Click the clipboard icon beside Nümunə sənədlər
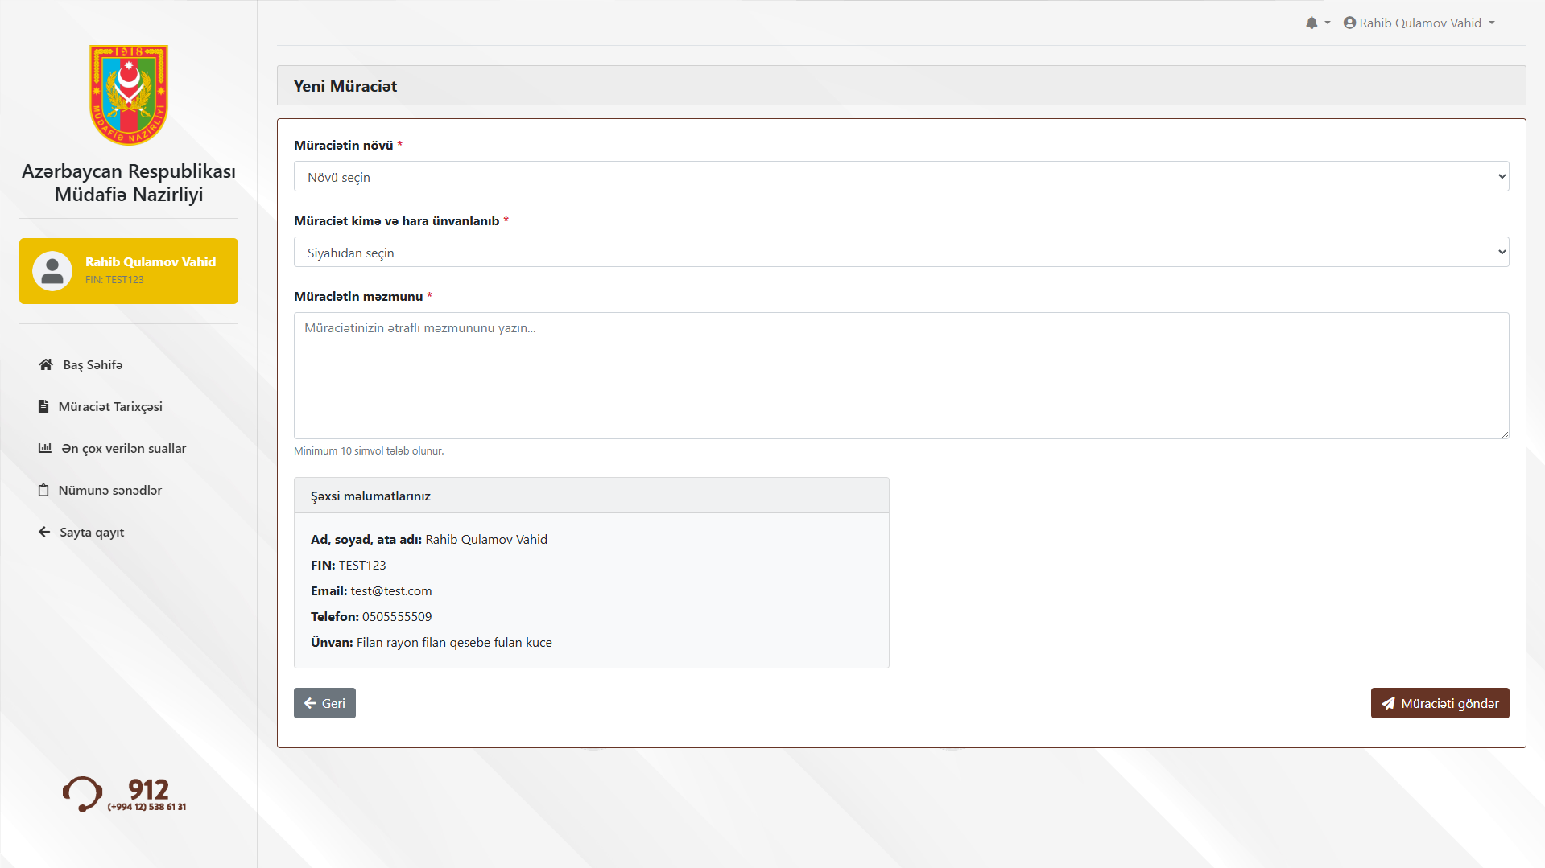1545x868 pixels. [x=43, y=490]
